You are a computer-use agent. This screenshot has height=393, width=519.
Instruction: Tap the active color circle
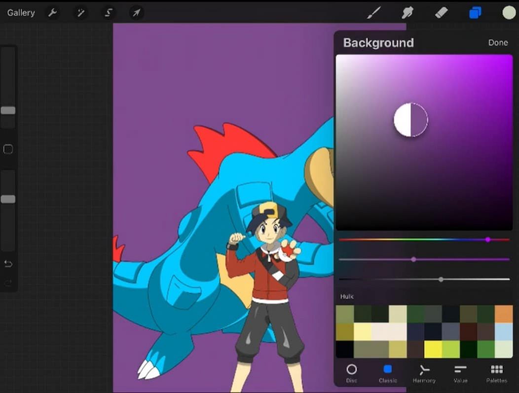click(x=508, y=12)
